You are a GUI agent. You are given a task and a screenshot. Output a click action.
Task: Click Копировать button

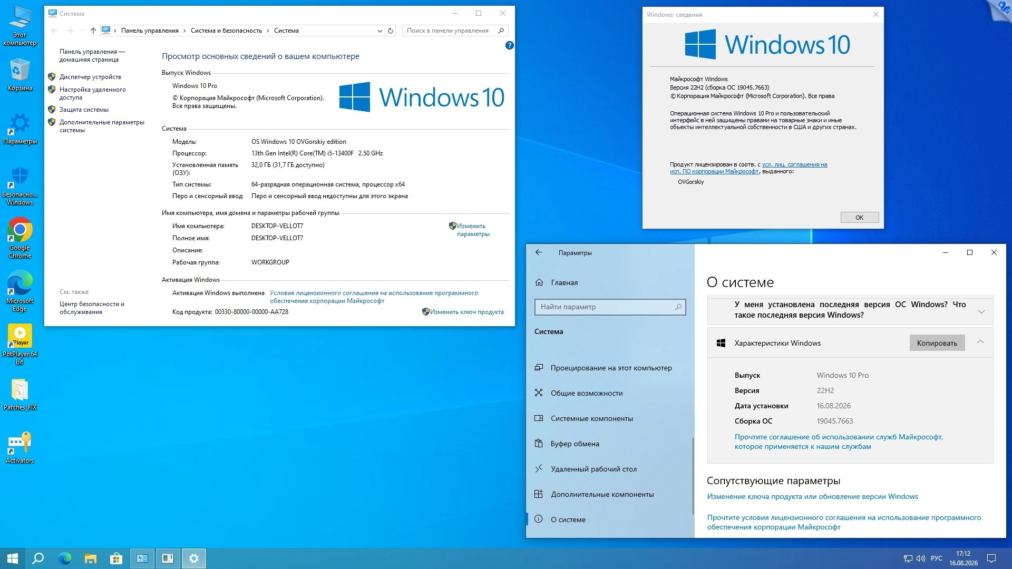click(x=937, y=343)
